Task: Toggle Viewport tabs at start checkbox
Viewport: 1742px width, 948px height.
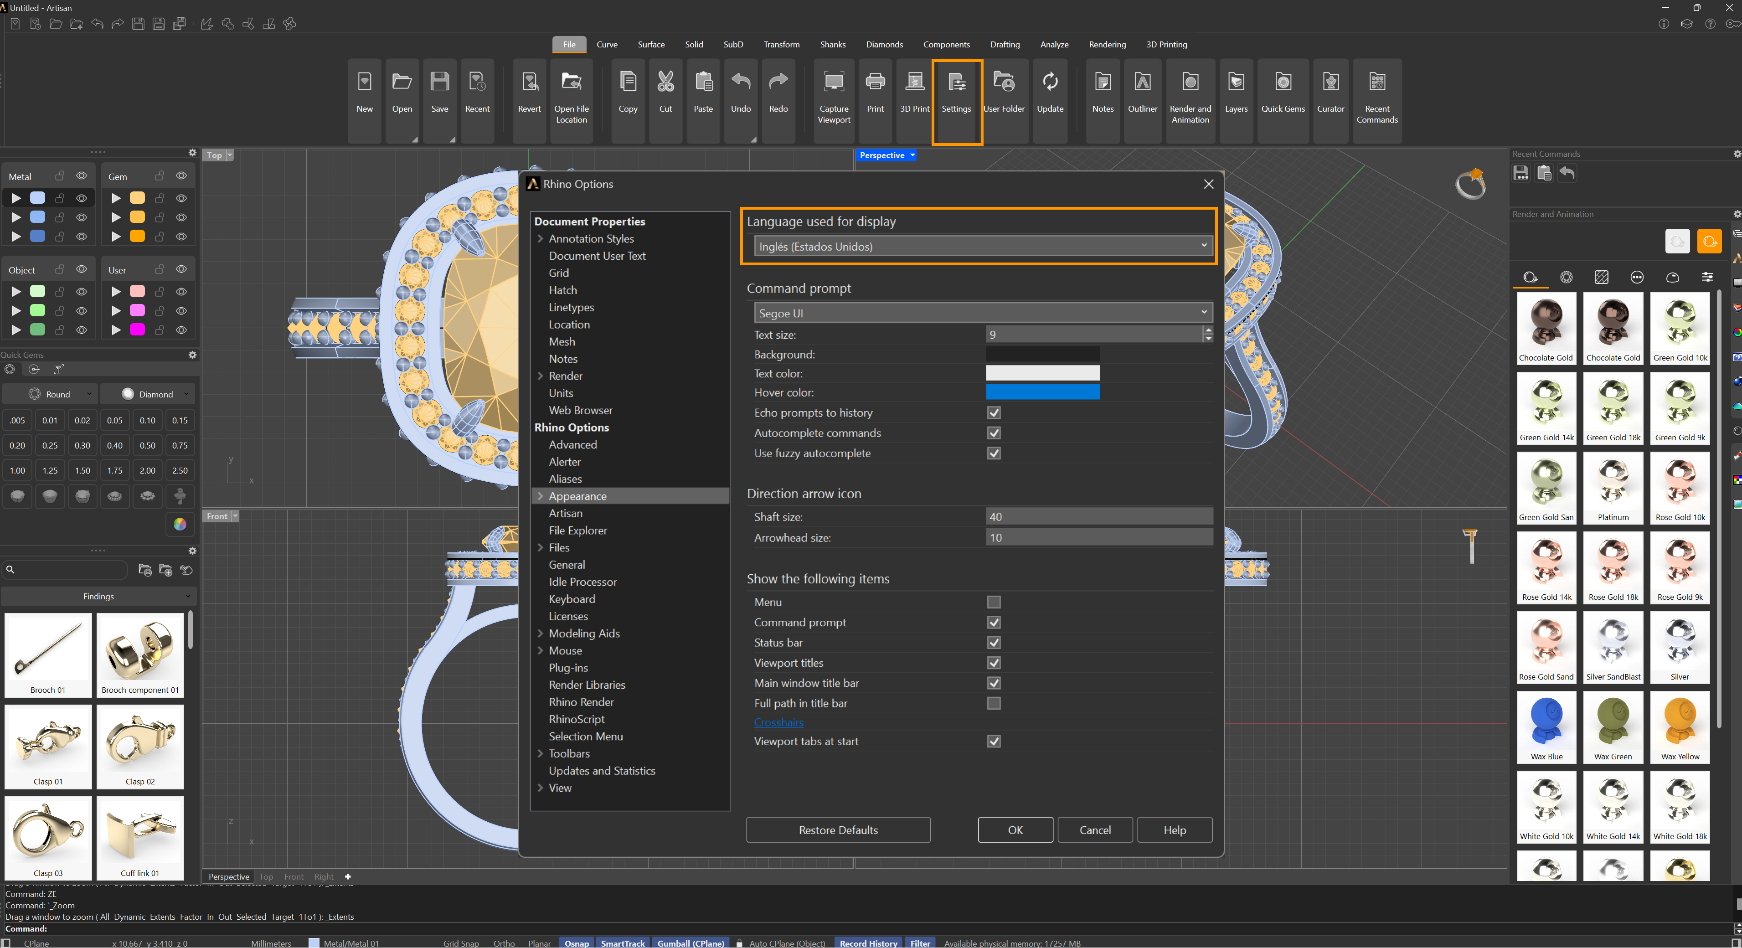Action: pyautogui.click(x=994, y=741)
